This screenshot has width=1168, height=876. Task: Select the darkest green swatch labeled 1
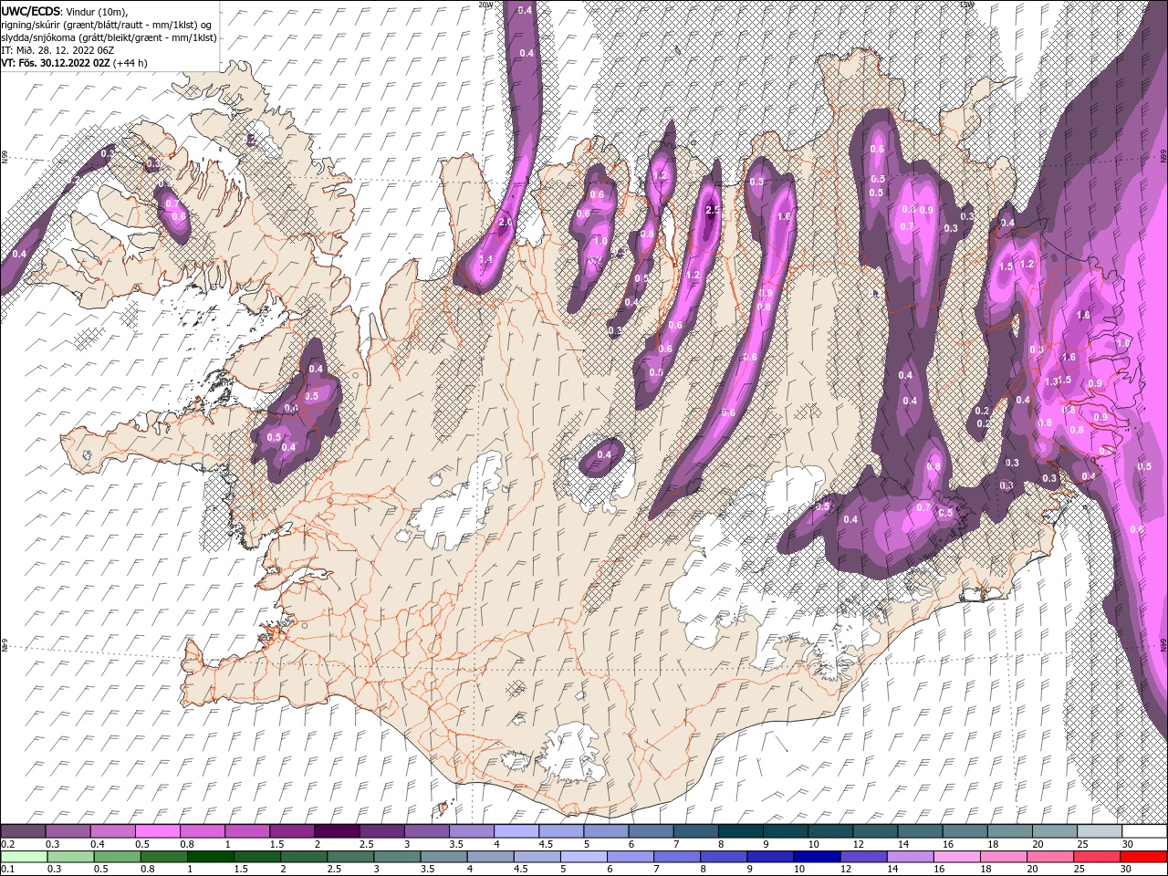pyautogui.click(x=210, y=857)
